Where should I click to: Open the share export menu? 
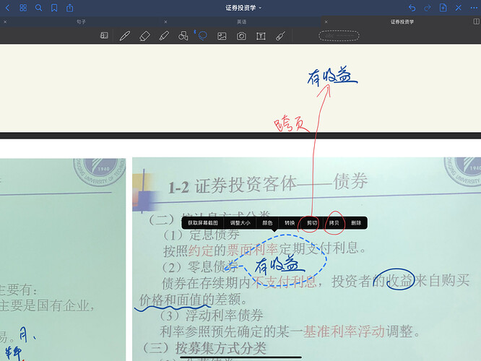pos(69,8)
